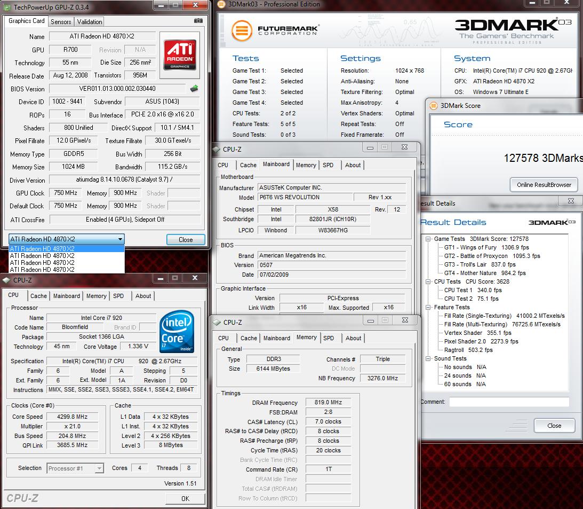Click the ATI CrossFire status field
Image resolution: width=583 pixels, height=509 pixels.
[x=125, y=220]
